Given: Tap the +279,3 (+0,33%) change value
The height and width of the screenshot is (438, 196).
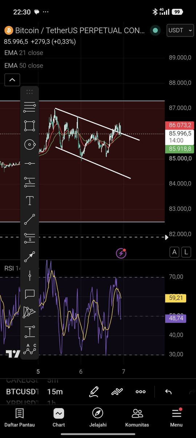Looking at the screenshot, I should tap(53, 42).
